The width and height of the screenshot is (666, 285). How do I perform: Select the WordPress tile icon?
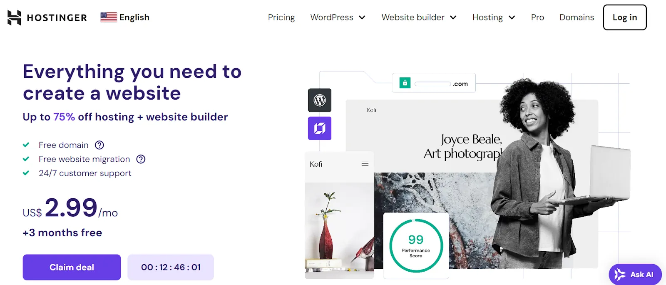coord(320,100)
